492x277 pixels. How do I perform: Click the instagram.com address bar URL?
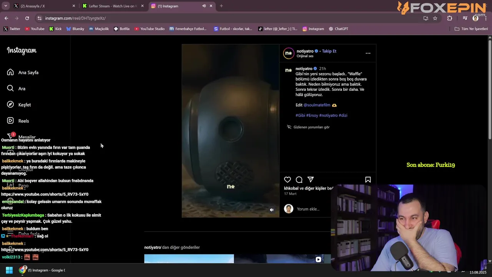click(75, 18)
